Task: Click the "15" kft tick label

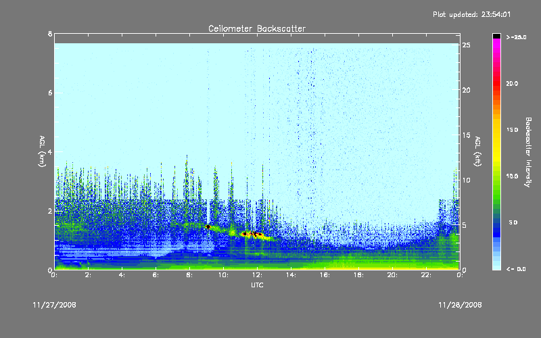Action: click(467, 135)
